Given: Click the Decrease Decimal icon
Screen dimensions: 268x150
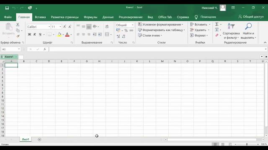Looking at the screenshot, I should pos(124,36).
